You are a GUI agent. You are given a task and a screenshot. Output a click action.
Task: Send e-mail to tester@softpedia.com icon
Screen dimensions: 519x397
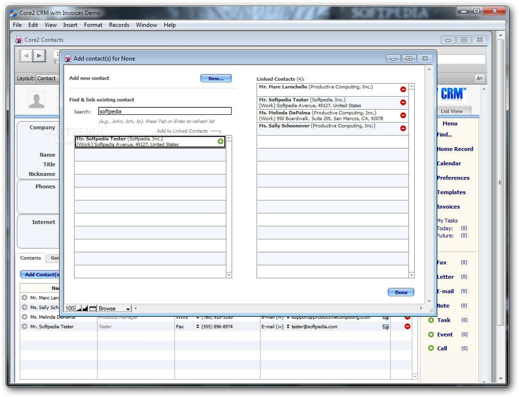pos(385,327)
